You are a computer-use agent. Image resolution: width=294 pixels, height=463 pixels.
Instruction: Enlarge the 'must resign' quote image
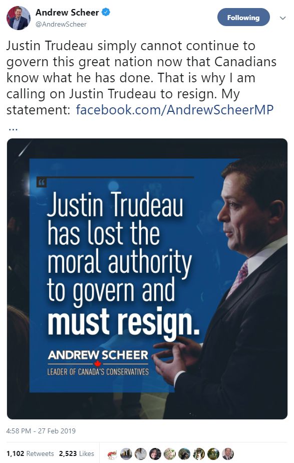click(x=147, y=279)
